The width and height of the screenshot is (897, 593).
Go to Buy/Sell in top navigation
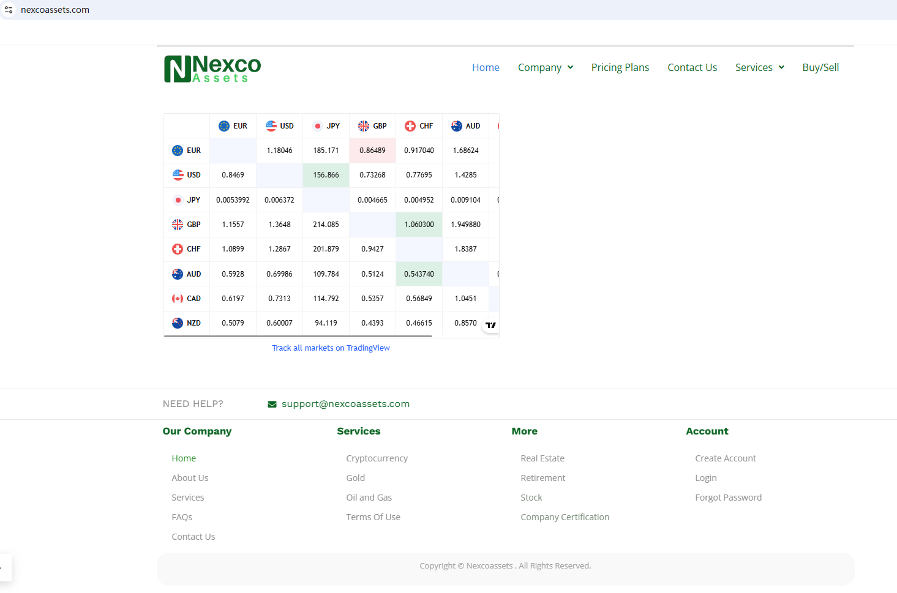pyautogui.click(x=820, y=67)
